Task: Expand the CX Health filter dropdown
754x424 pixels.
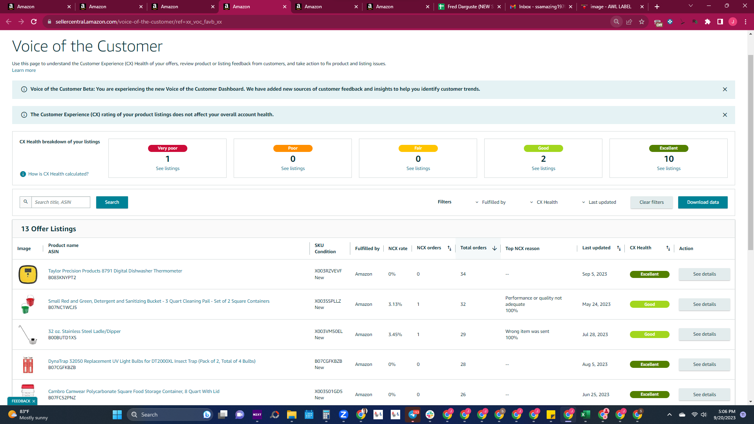Action: [544, 202]
